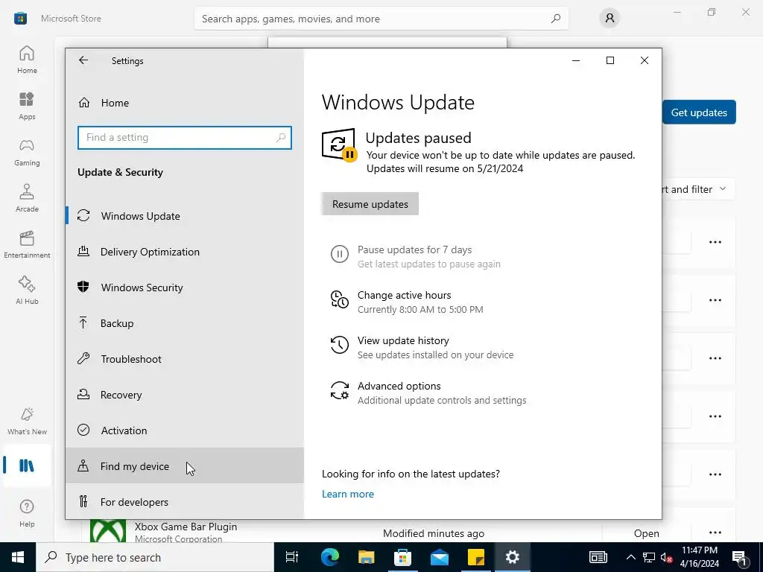Open Task View on the taskbar
The width and height of the screenshot is (763, 572).
click(x=292, y=557)
